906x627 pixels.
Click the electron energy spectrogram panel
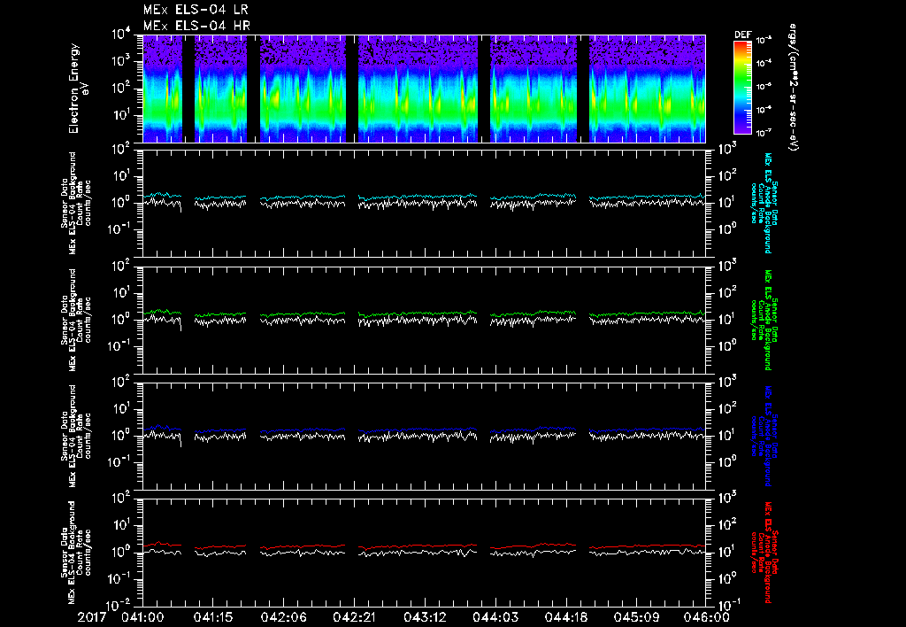pyautogui.click(x=424, y=89)
